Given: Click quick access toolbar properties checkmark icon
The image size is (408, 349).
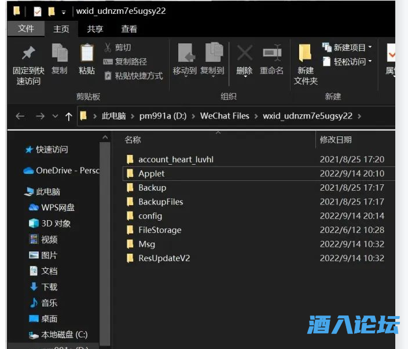Looking at the screenshot, I should 38,12.
